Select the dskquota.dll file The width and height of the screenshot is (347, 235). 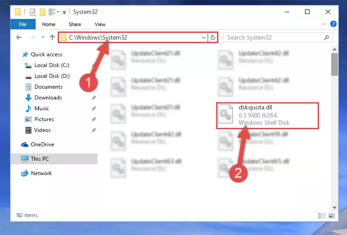268,116
